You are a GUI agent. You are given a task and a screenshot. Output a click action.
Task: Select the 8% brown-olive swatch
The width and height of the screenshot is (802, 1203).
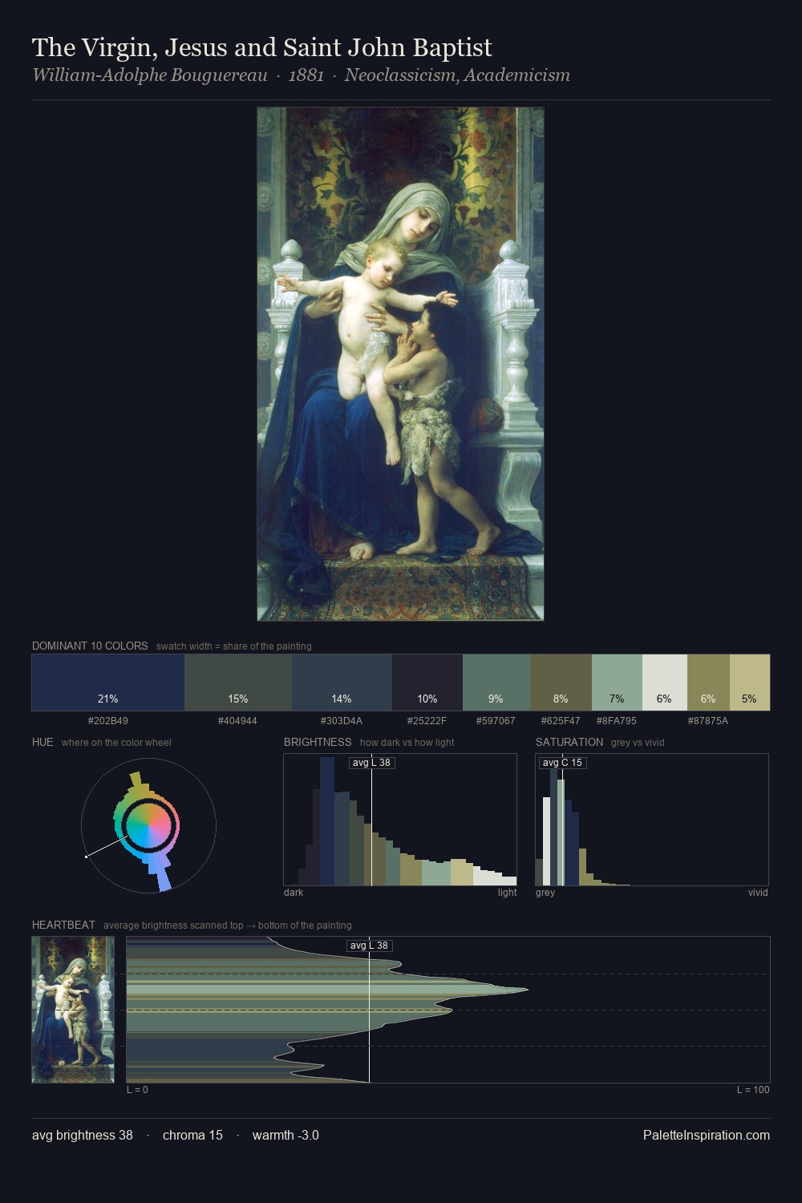click(561, 683)
